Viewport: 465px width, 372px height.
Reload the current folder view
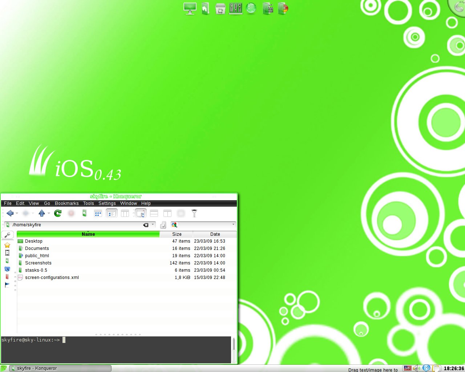coord(58,213)
